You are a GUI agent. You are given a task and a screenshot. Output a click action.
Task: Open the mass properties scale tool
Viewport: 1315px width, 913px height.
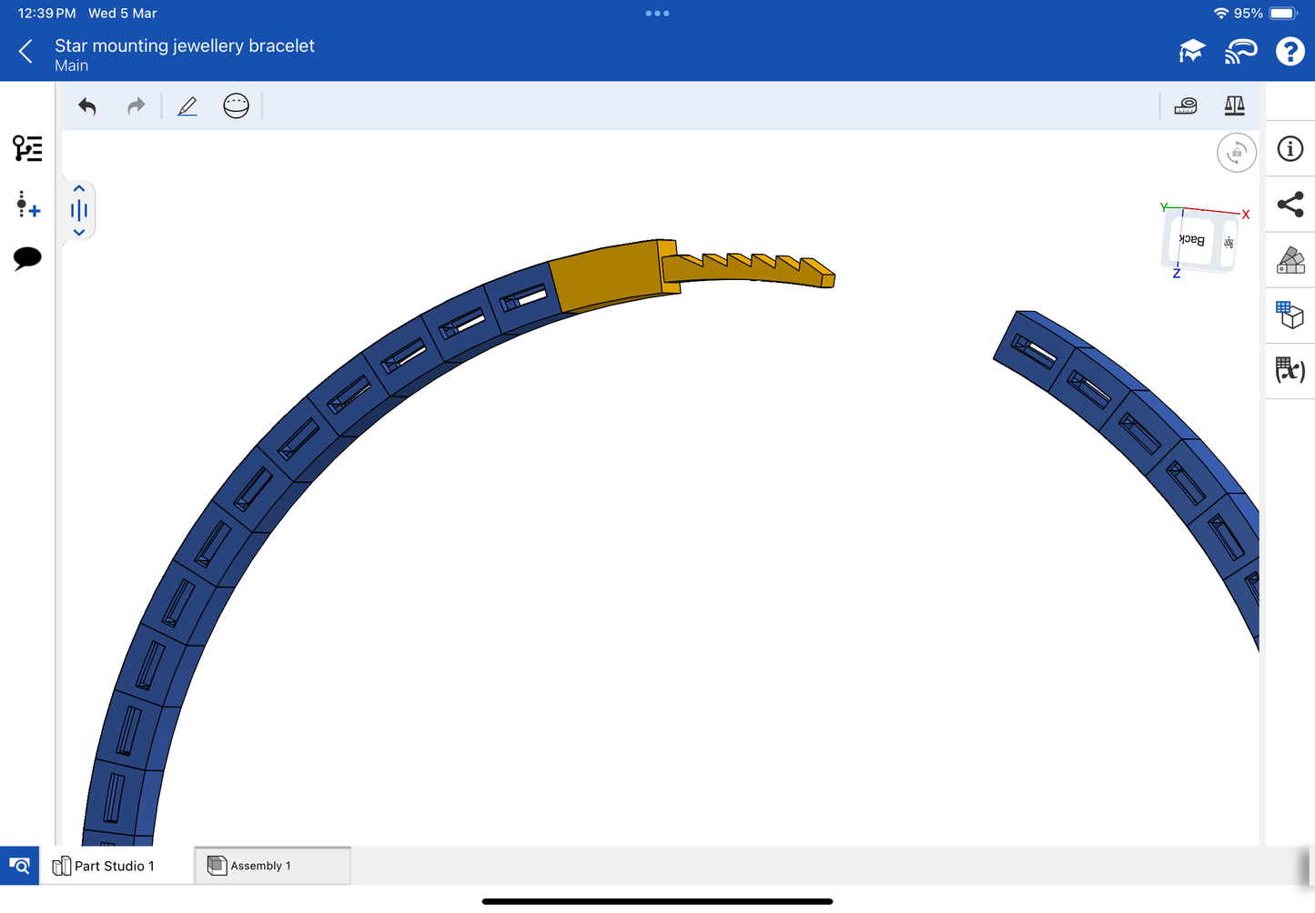coord(1234,106)
